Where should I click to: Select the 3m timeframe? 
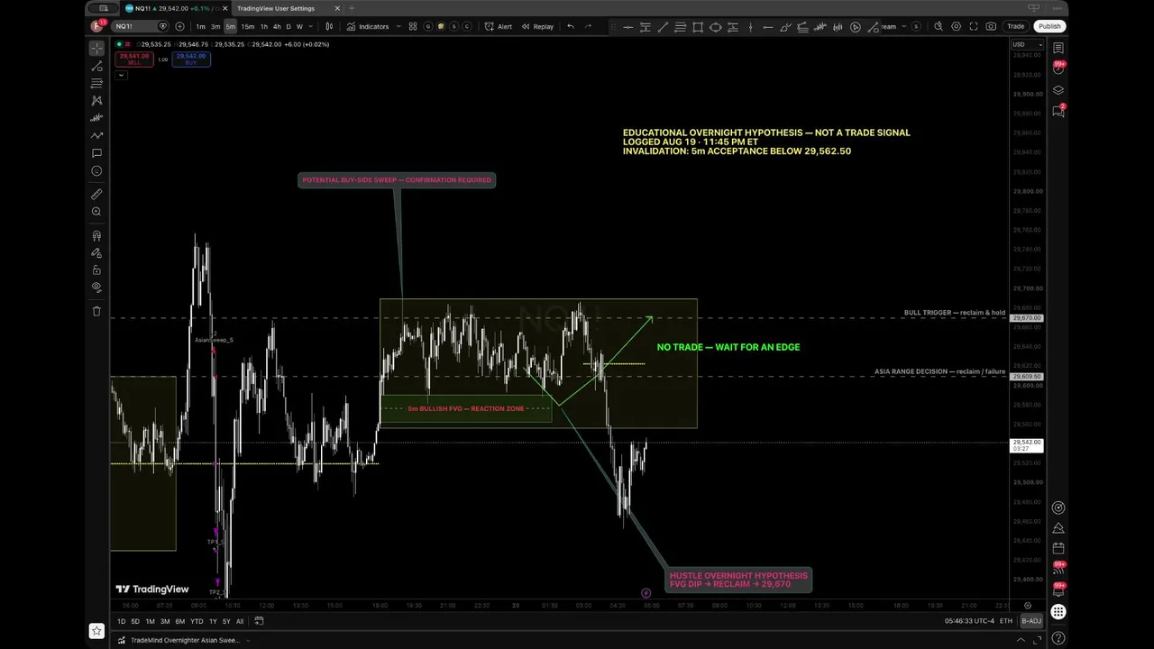pos(215,26)
